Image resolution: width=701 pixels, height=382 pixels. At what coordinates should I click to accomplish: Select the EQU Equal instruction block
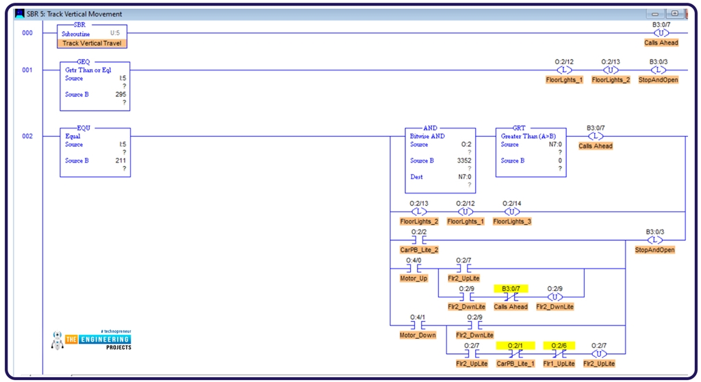coord(95,152)
